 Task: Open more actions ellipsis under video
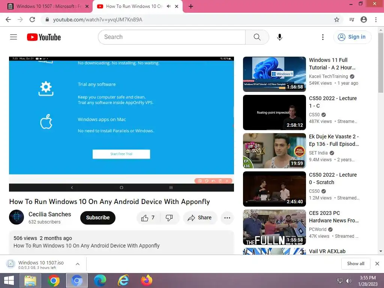coord(227,218)
